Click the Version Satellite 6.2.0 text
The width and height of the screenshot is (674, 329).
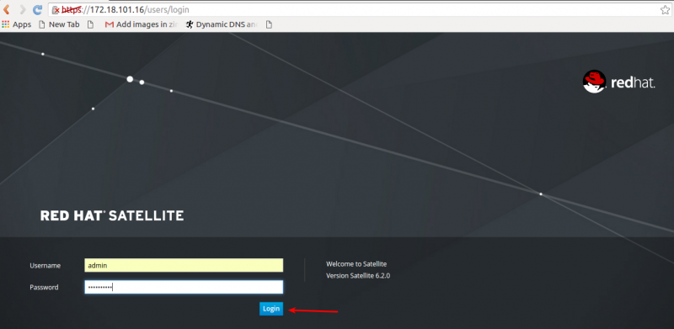point(358,276)
